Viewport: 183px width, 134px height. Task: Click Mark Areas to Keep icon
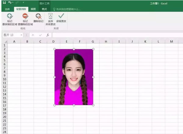(x=9, y=16)
